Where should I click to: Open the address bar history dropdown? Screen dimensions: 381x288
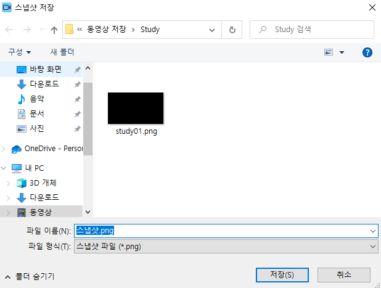pos(212,30)
